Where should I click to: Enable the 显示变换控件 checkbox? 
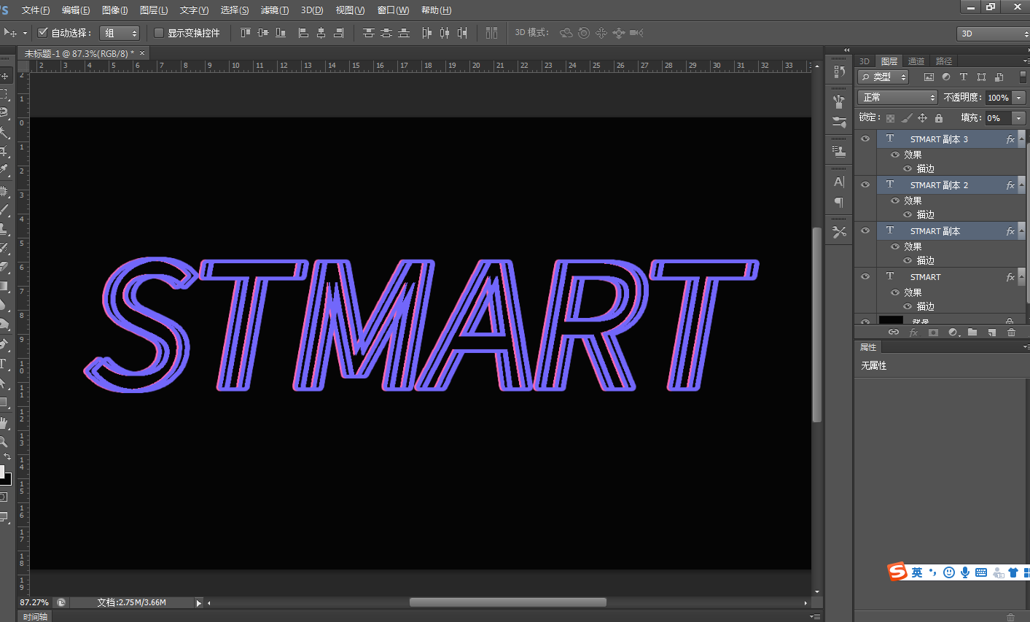(159, 33)
